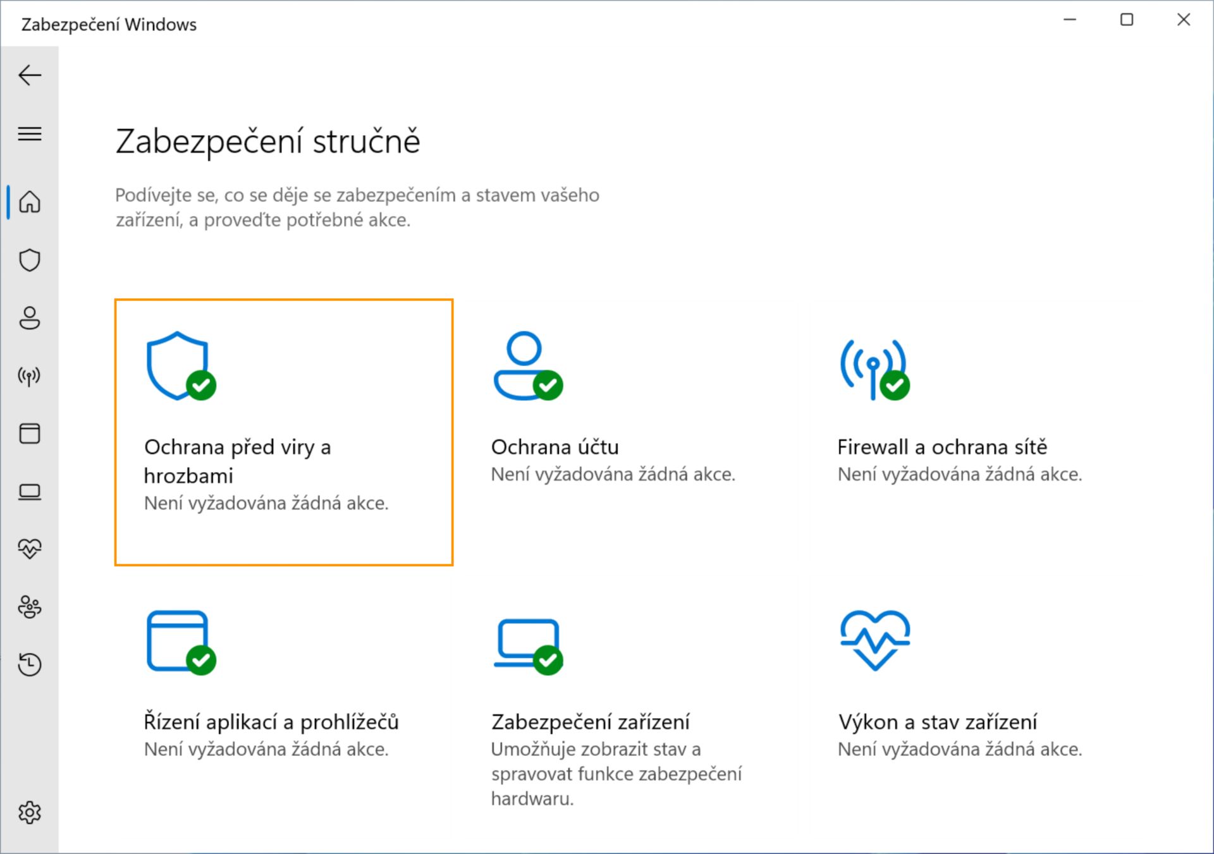
Task: Open family options sidebar icon
Action: (x=30, y=607)
